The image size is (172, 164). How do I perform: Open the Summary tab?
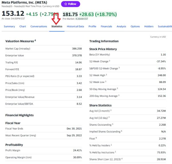click(9, 27)
